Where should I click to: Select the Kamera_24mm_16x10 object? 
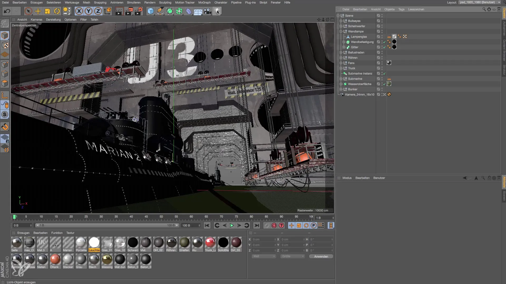click(x=359, y=94)
